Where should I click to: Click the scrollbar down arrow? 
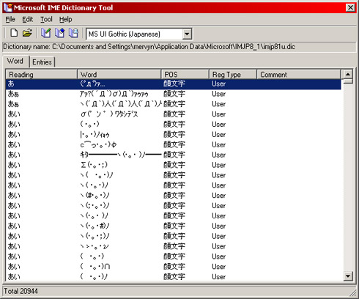tap(348, 276)
